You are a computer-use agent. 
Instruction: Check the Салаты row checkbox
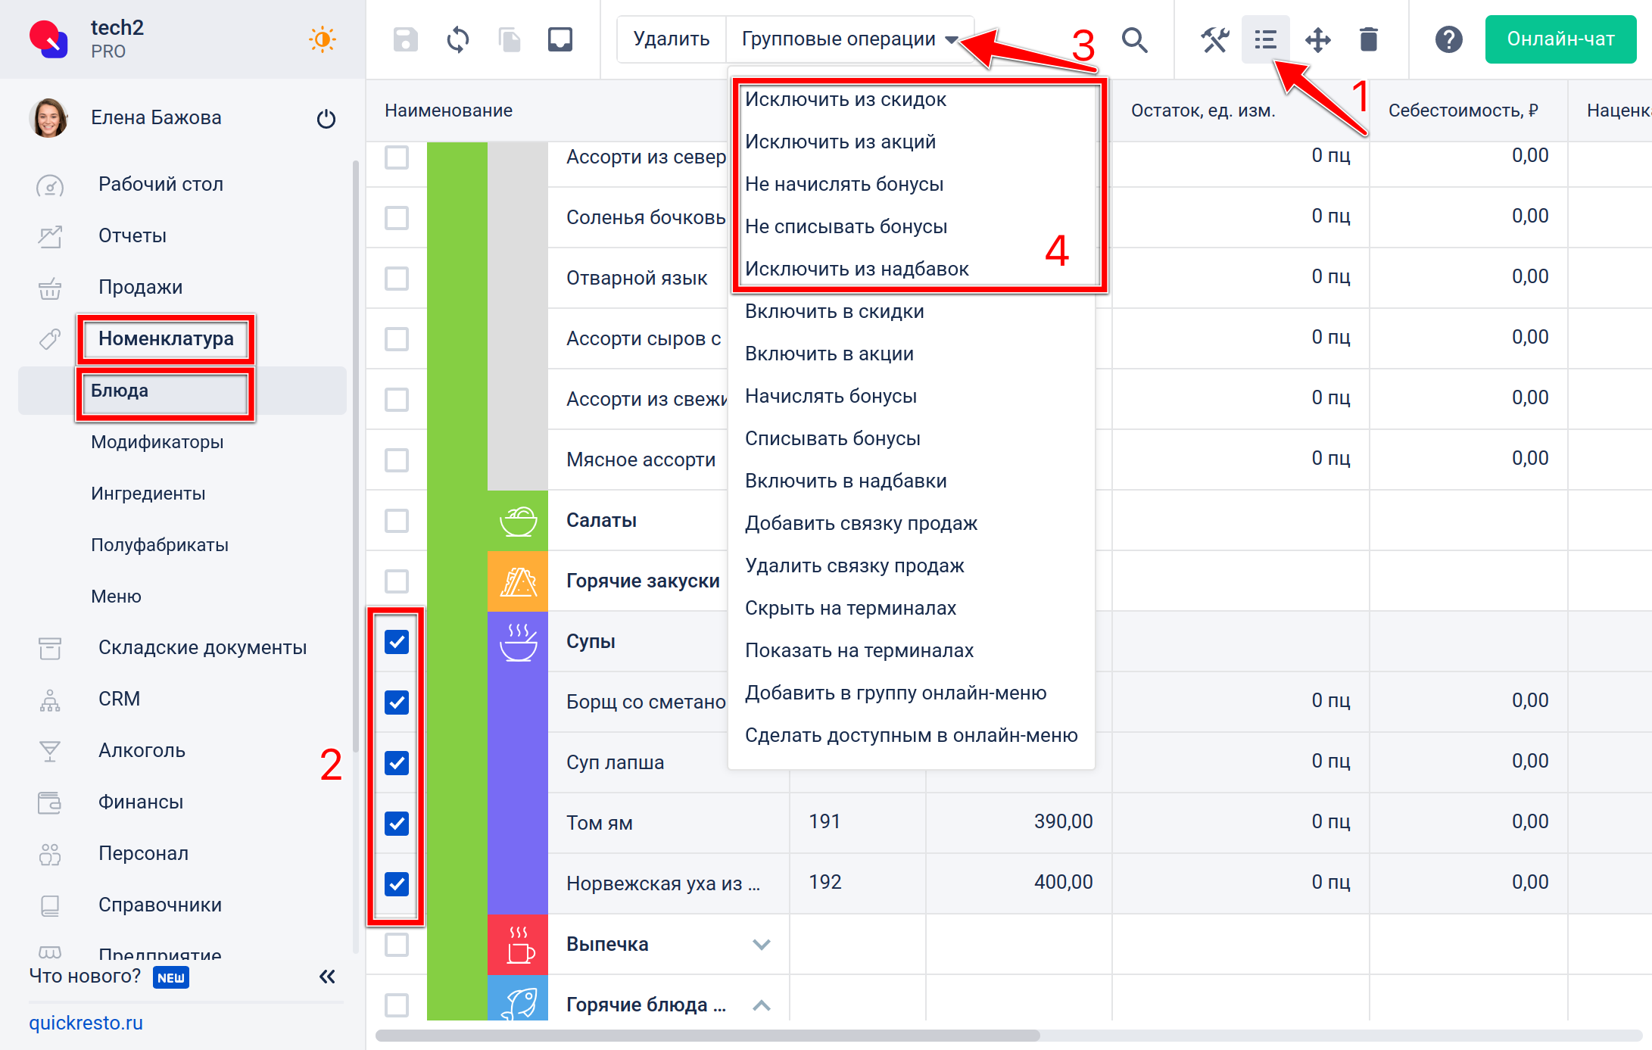397,521
